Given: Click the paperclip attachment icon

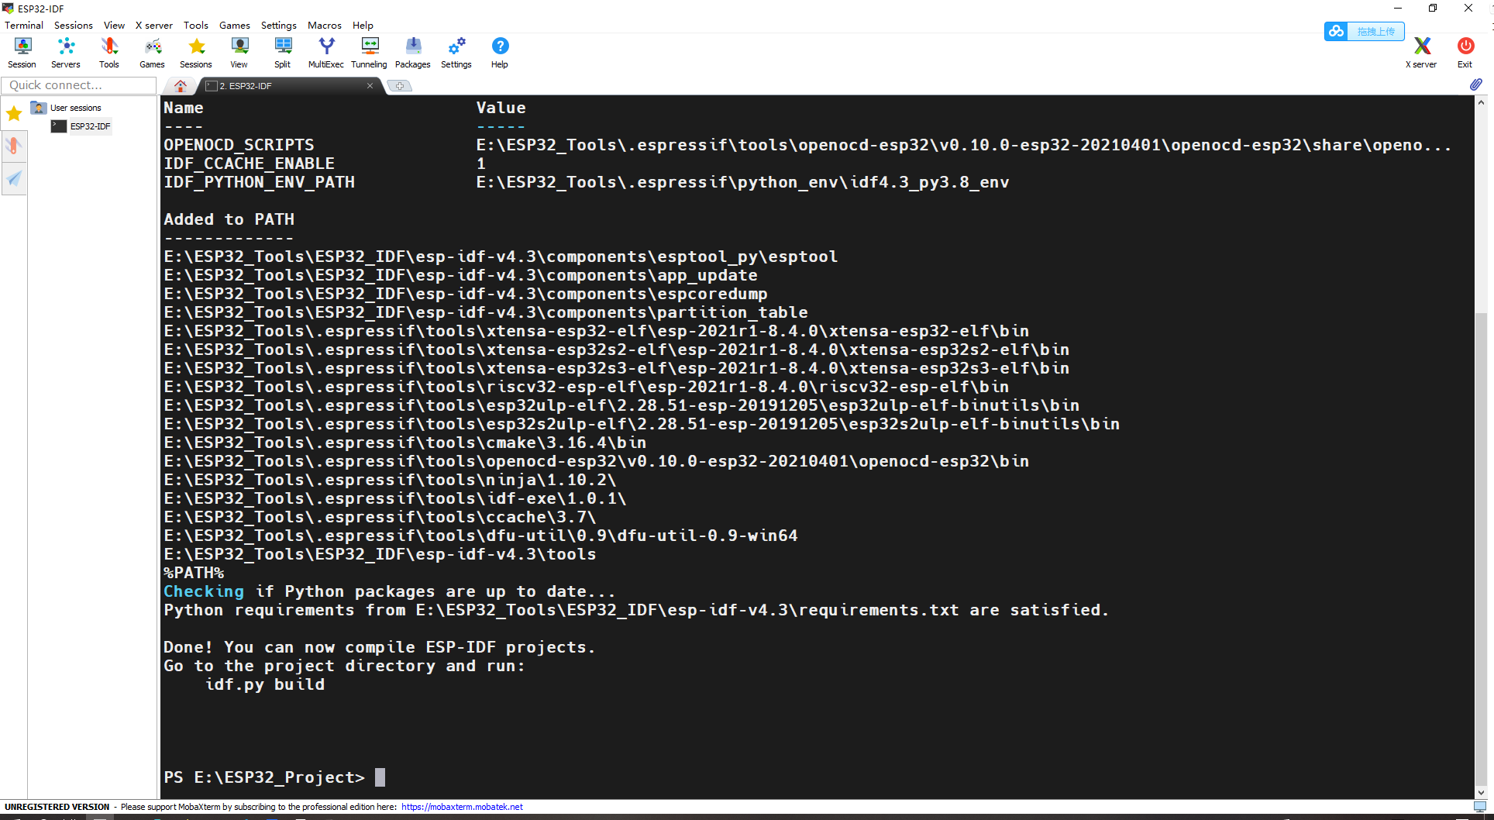Looking at the screenshot, I should coord(1476,84).
